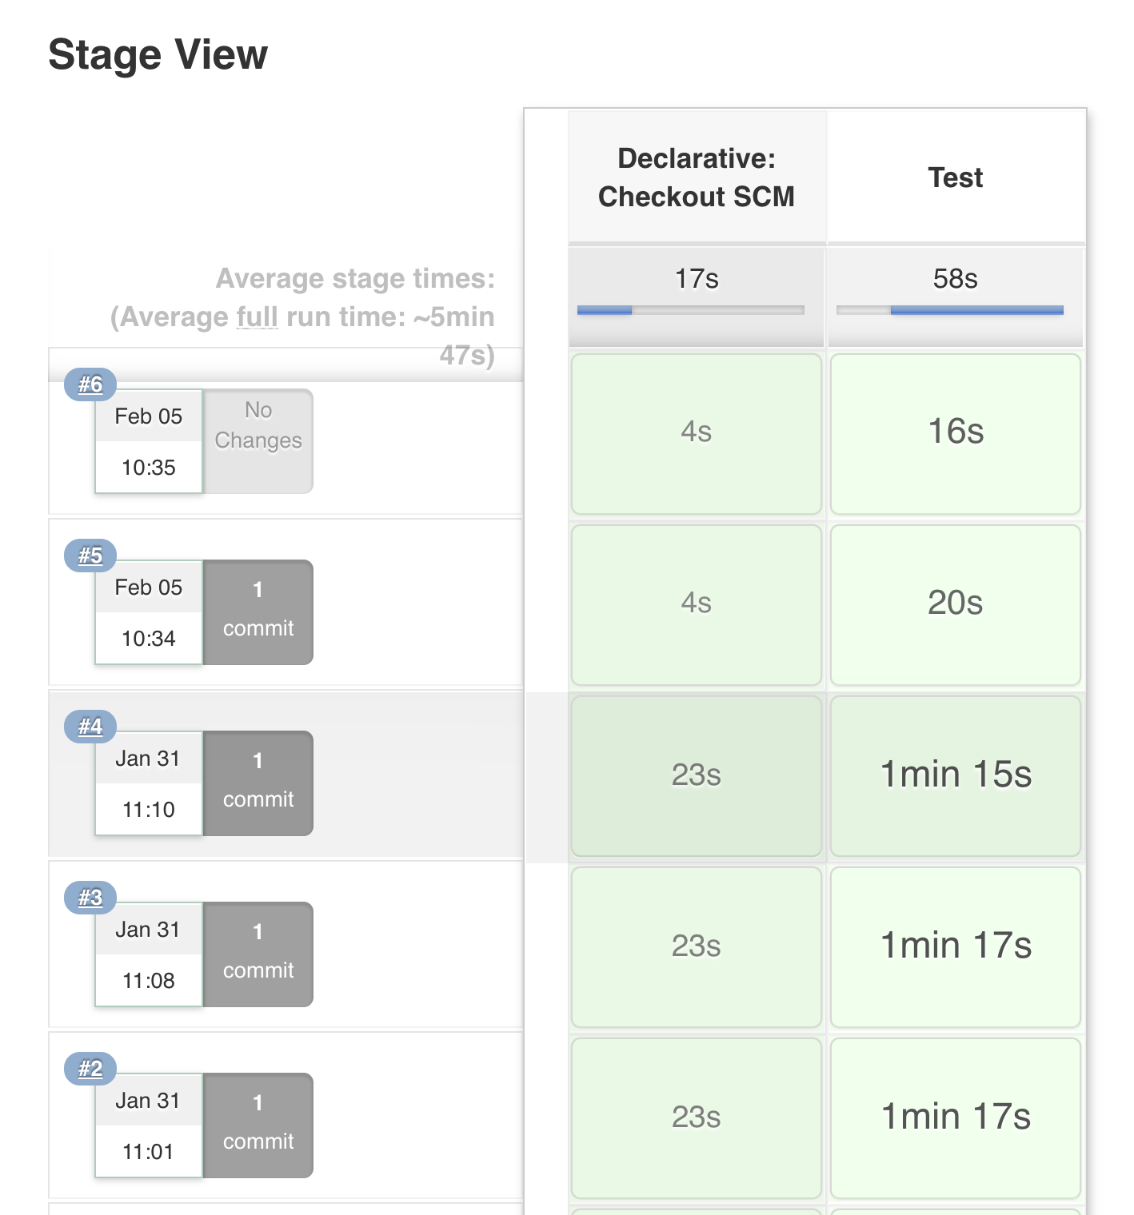
Task: View the 1 commit of build #2
Action: click(x=258, y=1125)
